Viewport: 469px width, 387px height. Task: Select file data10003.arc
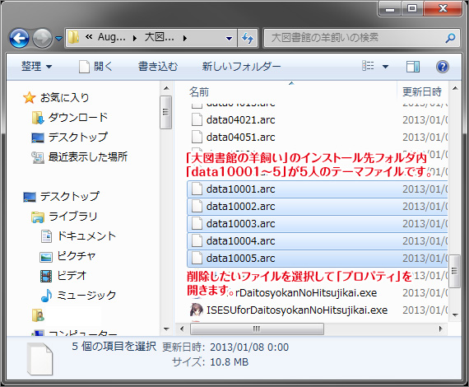[318, 224]
